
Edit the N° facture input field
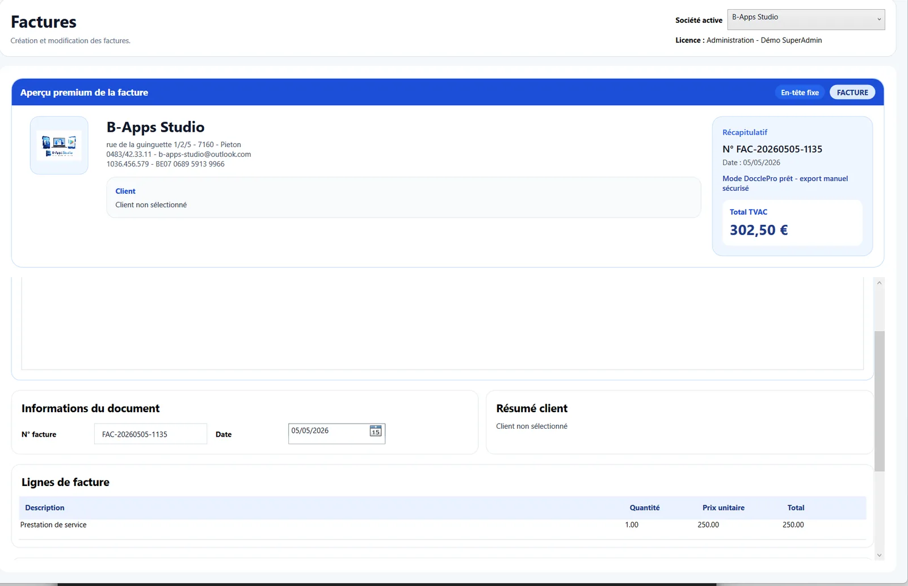(x=150, y=434)
